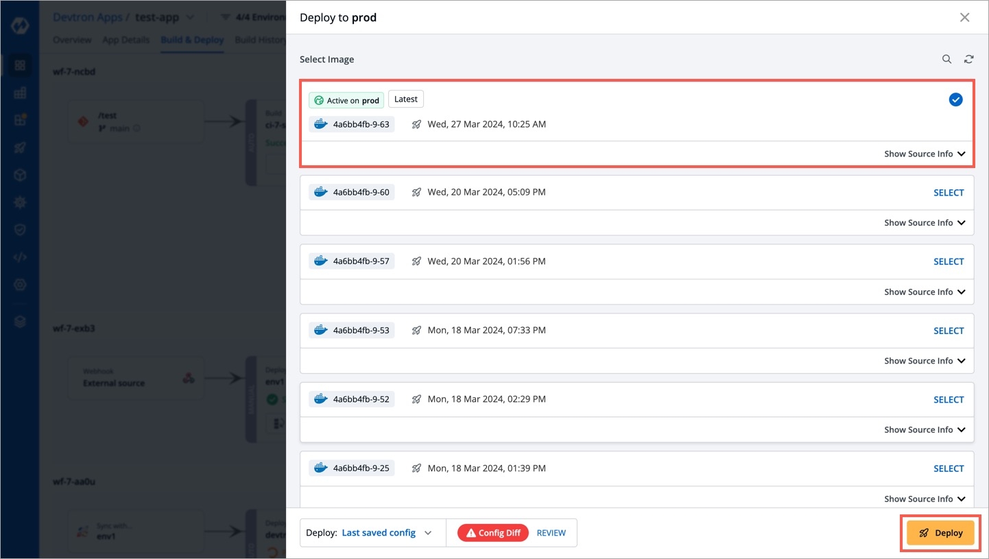
Task: Click the Devtron Apps breadcrumb link
Action: tap(88, 17)
